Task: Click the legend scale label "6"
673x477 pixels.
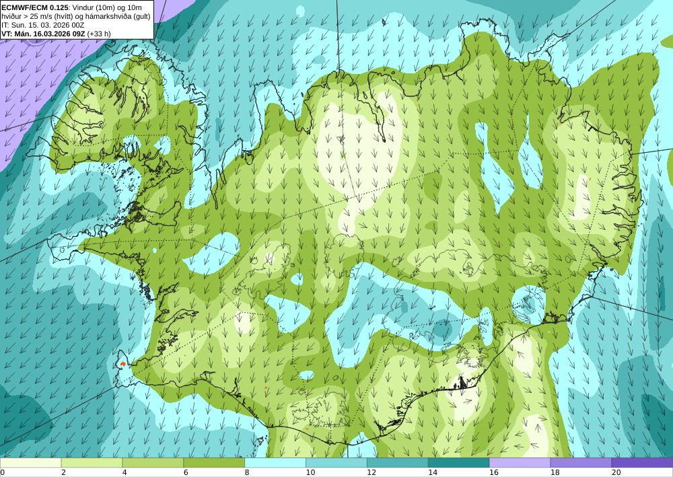Action: [x=186, y=472]
